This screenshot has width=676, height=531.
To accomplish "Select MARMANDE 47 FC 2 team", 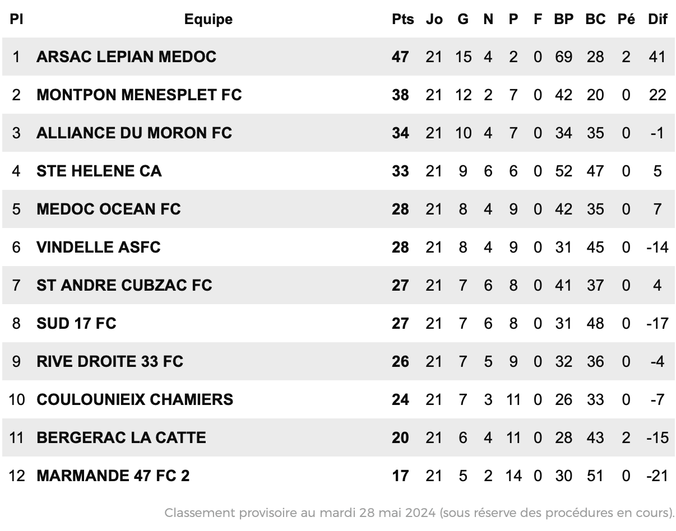I will [113, 476].
